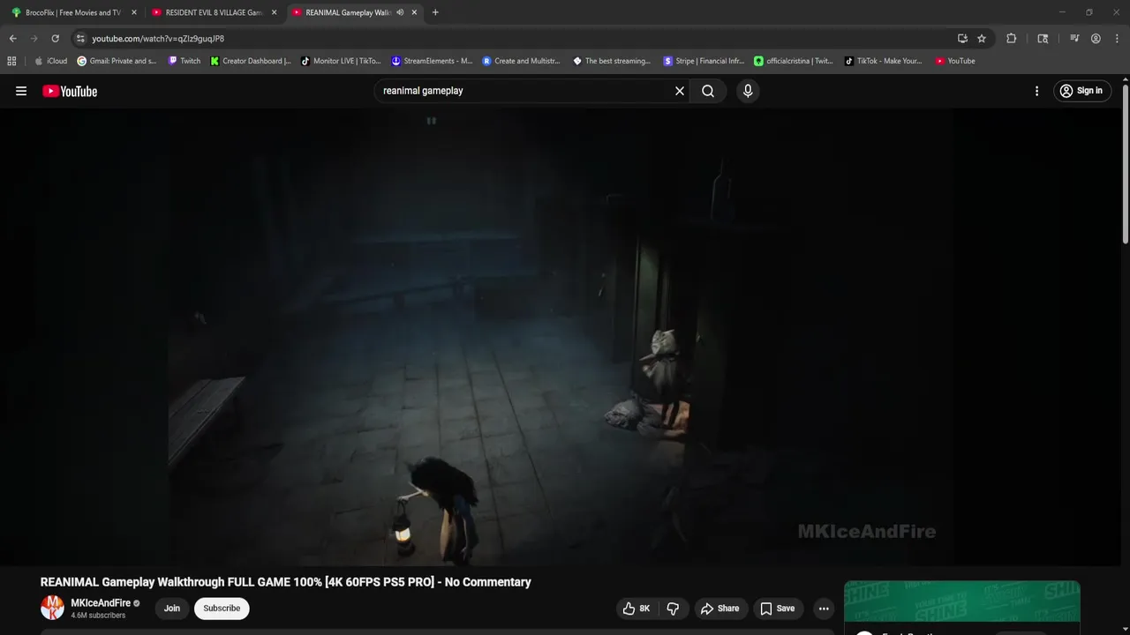Screen dimensions: 1130x635
Task: Bookmark this page with the star
Action: 982,39
